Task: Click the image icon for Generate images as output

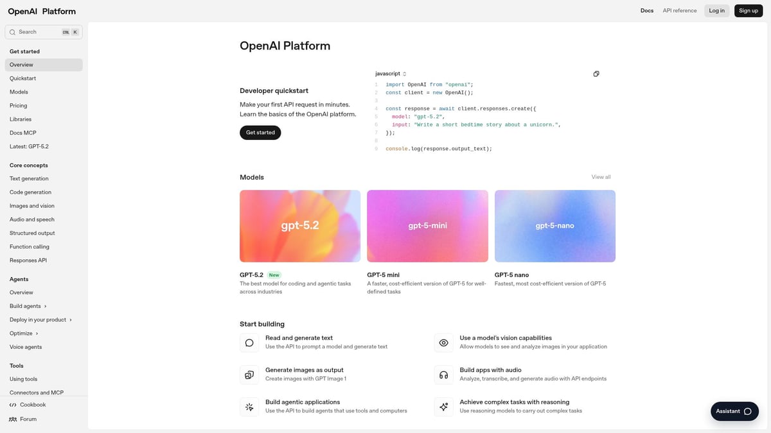Action: (249, 374)
